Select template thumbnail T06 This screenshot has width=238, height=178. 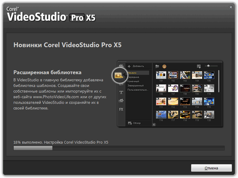point(161,88)
